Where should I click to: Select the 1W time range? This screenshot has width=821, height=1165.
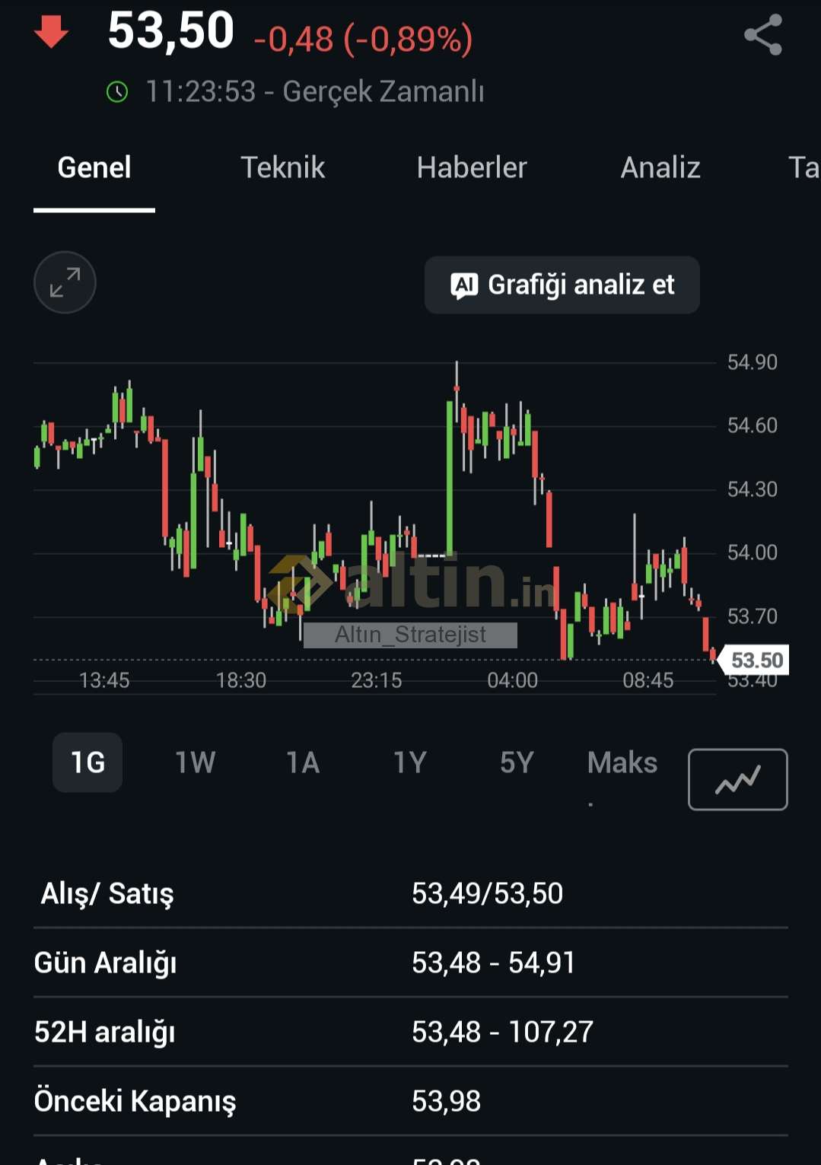point(195,762)
